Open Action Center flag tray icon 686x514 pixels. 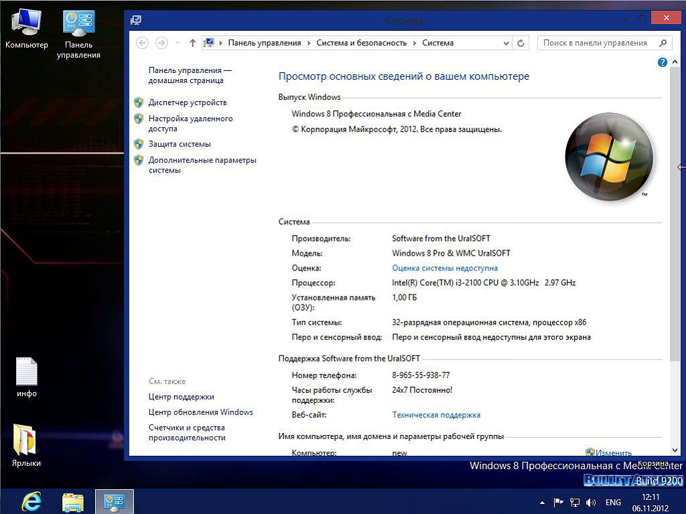[x=558, y=503]
